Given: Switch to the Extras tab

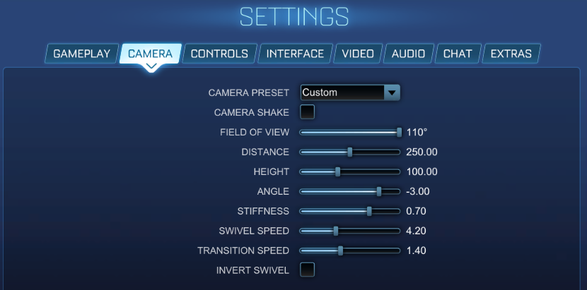Looking at the screenshot, I should point(511,54).
